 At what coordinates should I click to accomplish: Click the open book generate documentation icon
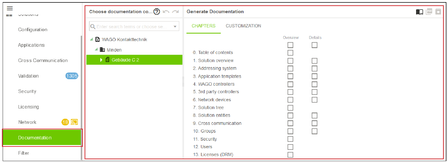[x=420, y=12]
